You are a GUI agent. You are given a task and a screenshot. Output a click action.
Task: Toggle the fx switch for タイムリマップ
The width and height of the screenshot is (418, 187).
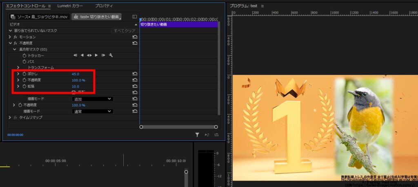16,117
